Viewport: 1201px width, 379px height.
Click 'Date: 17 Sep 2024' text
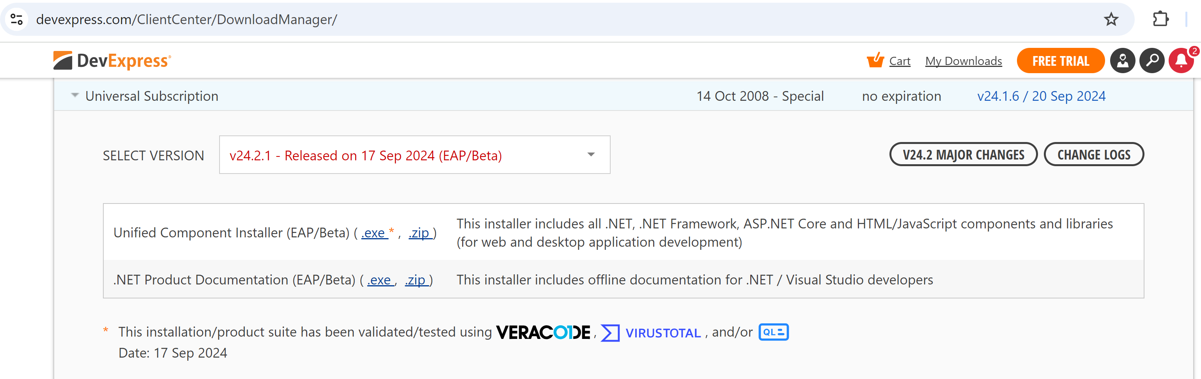point(172,353)
